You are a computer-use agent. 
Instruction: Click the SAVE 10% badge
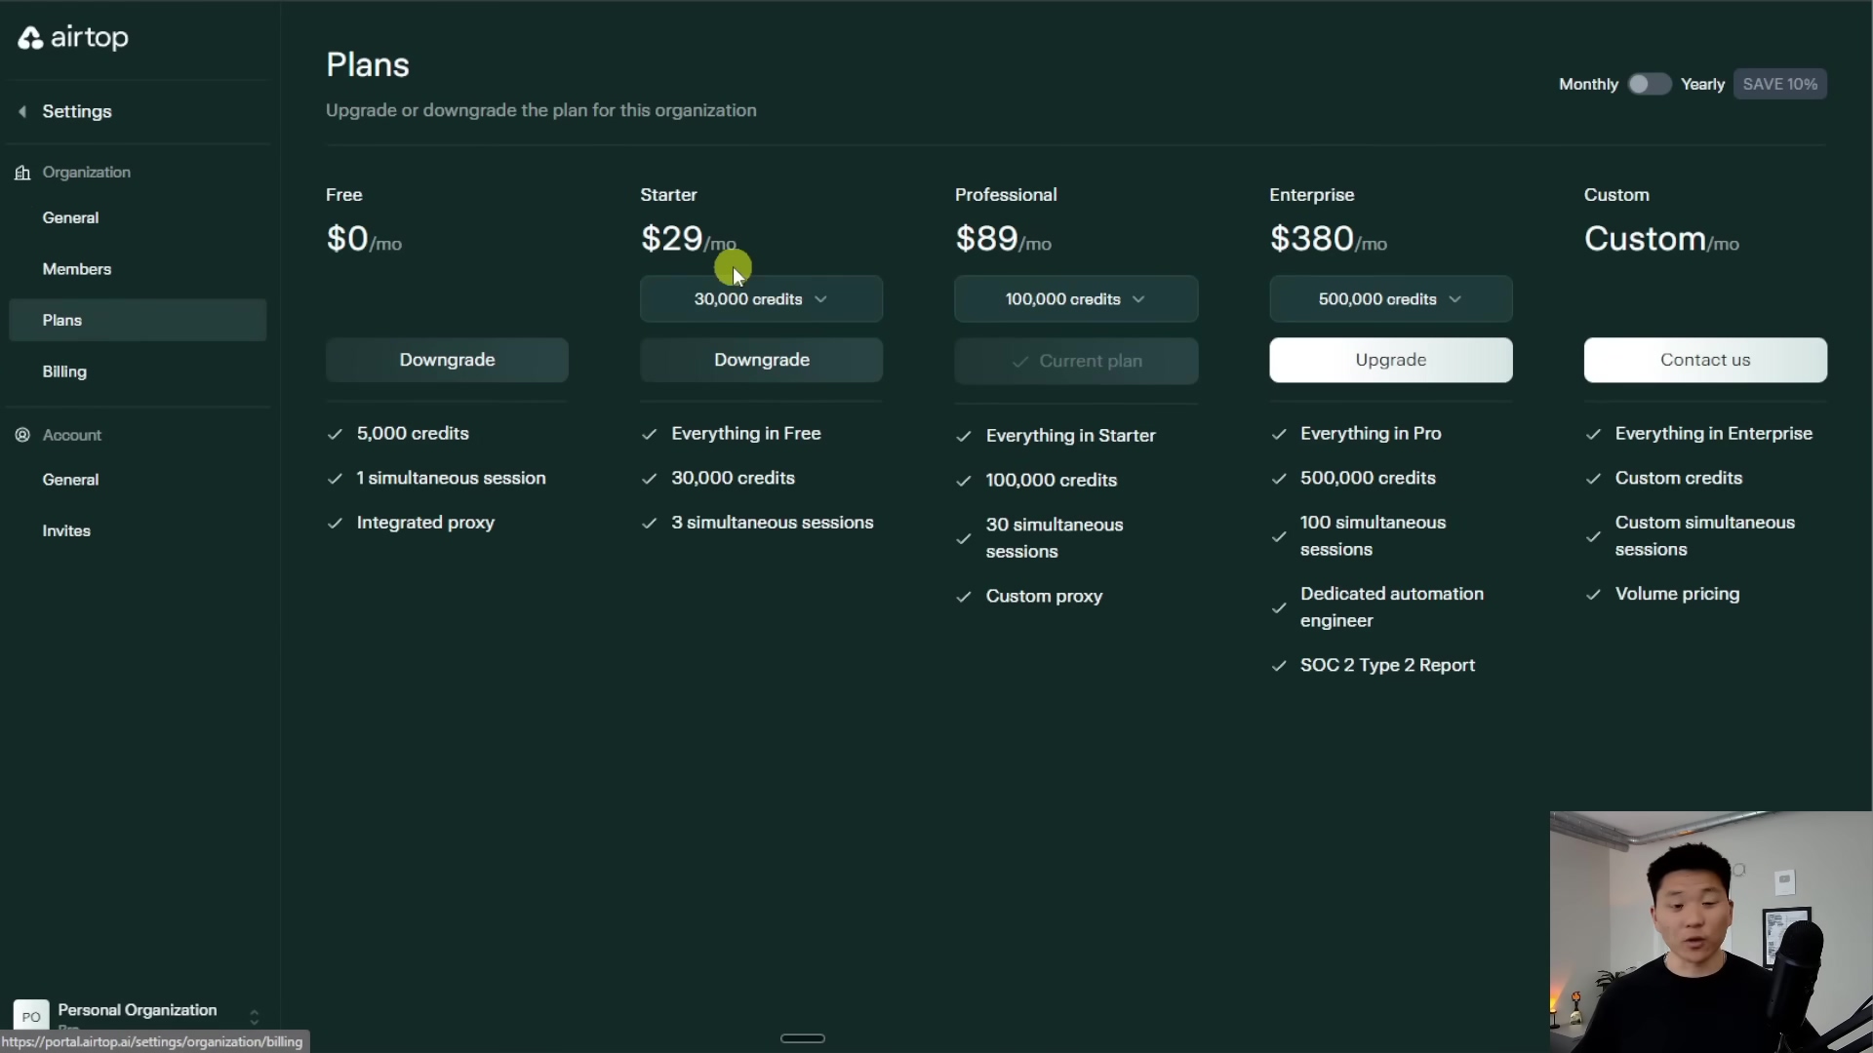[1779, 84]
